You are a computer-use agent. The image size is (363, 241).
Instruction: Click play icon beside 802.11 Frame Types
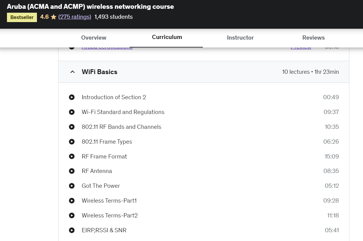[72, 142]
